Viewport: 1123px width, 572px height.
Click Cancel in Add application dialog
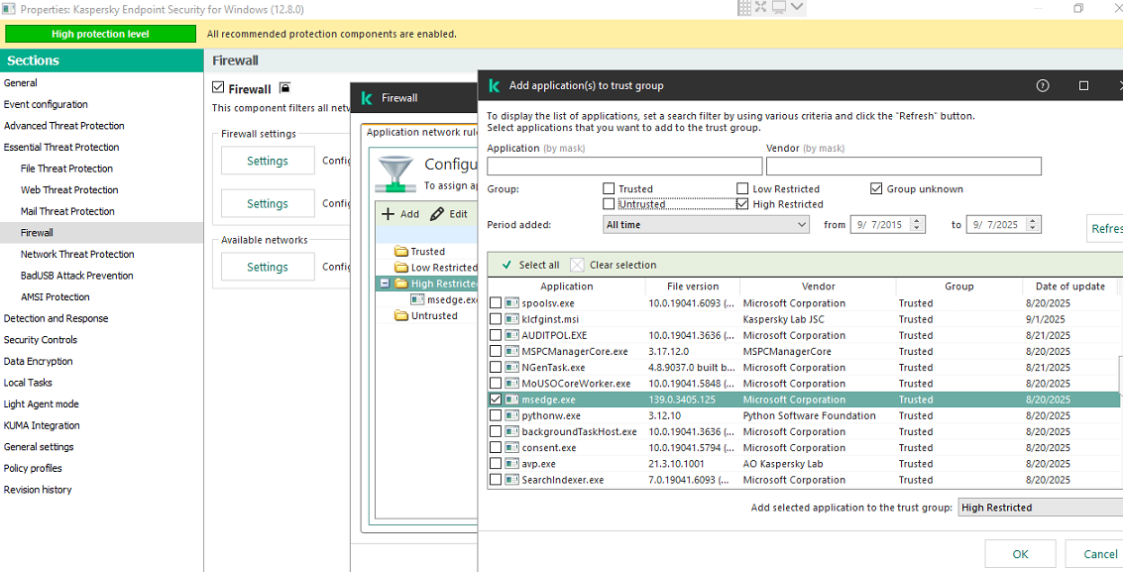pyautogui.click(x=1094, y=554)
